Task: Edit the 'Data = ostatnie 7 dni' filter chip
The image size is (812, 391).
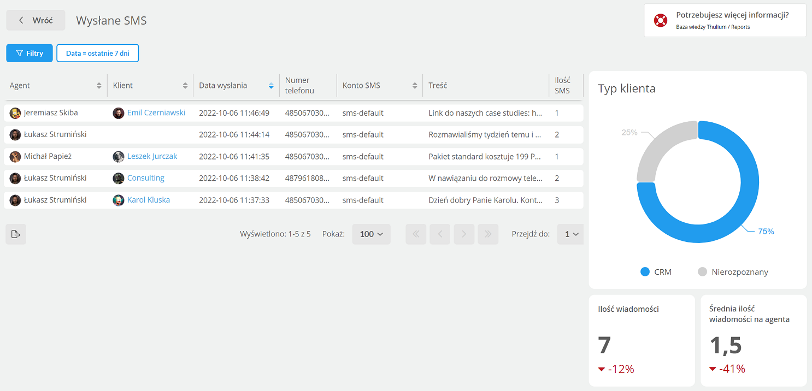Action: tap(98, 53)
